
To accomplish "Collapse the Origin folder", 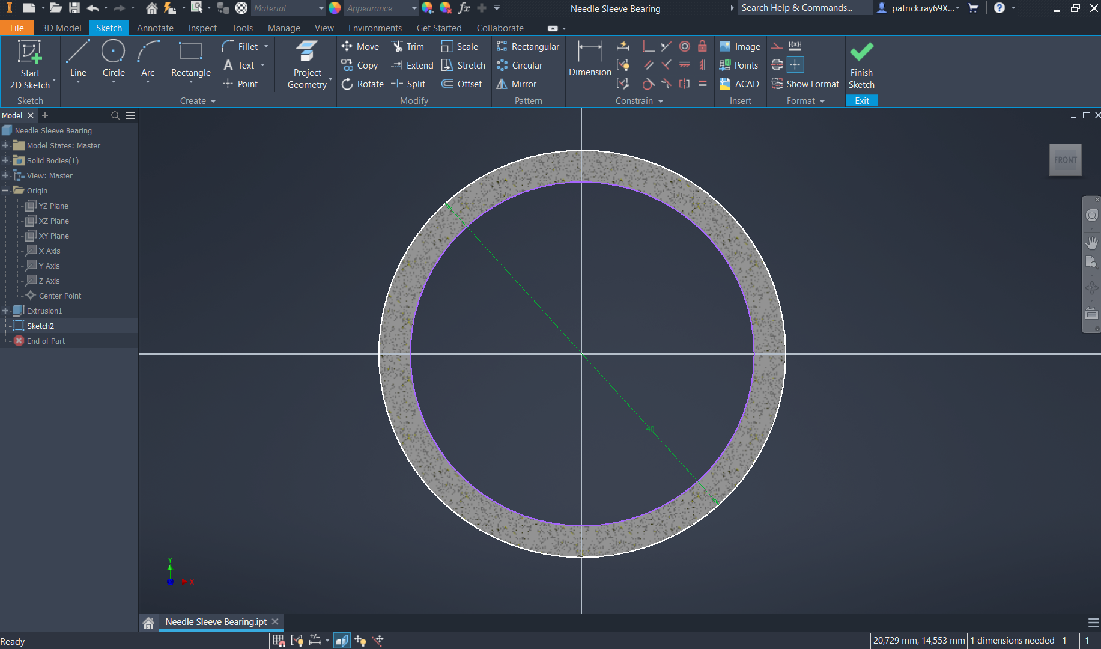I will (5, 190).
